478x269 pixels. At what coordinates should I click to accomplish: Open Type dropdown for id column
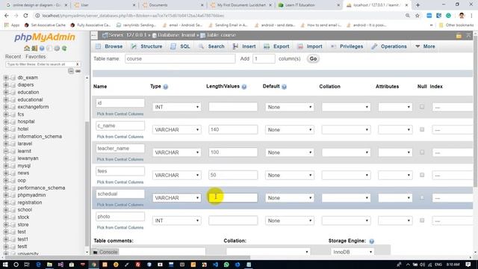[176, 107]
